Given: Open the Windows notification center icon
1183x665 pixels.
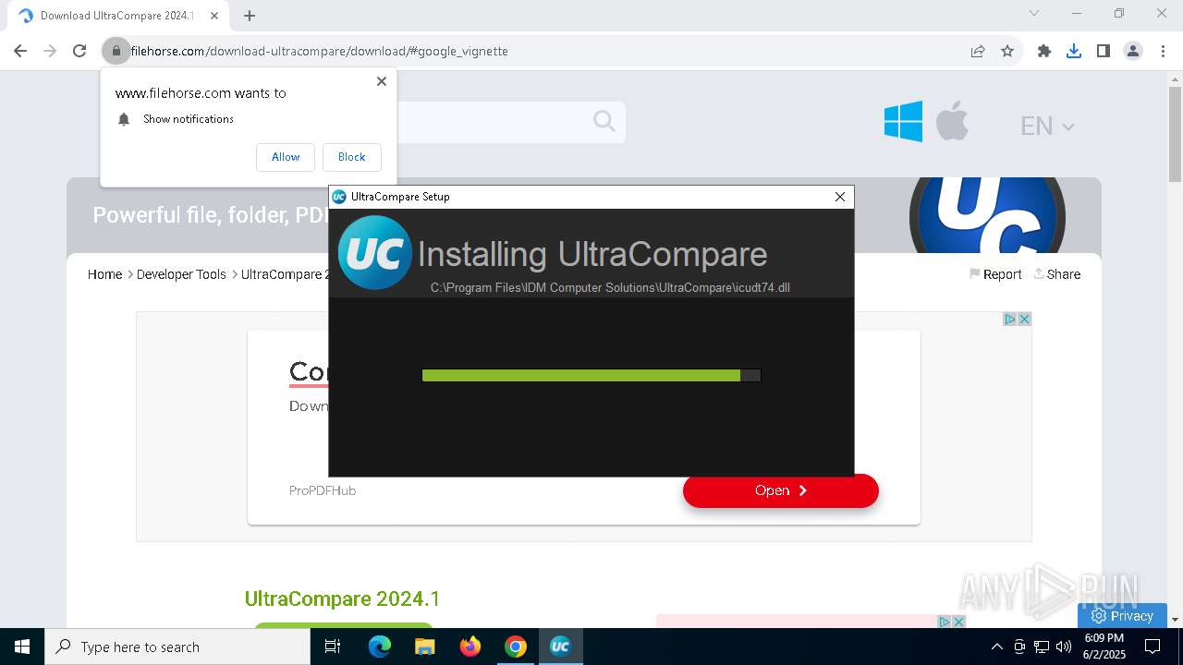Looking at the screenshot, I should pos(1153,647).
